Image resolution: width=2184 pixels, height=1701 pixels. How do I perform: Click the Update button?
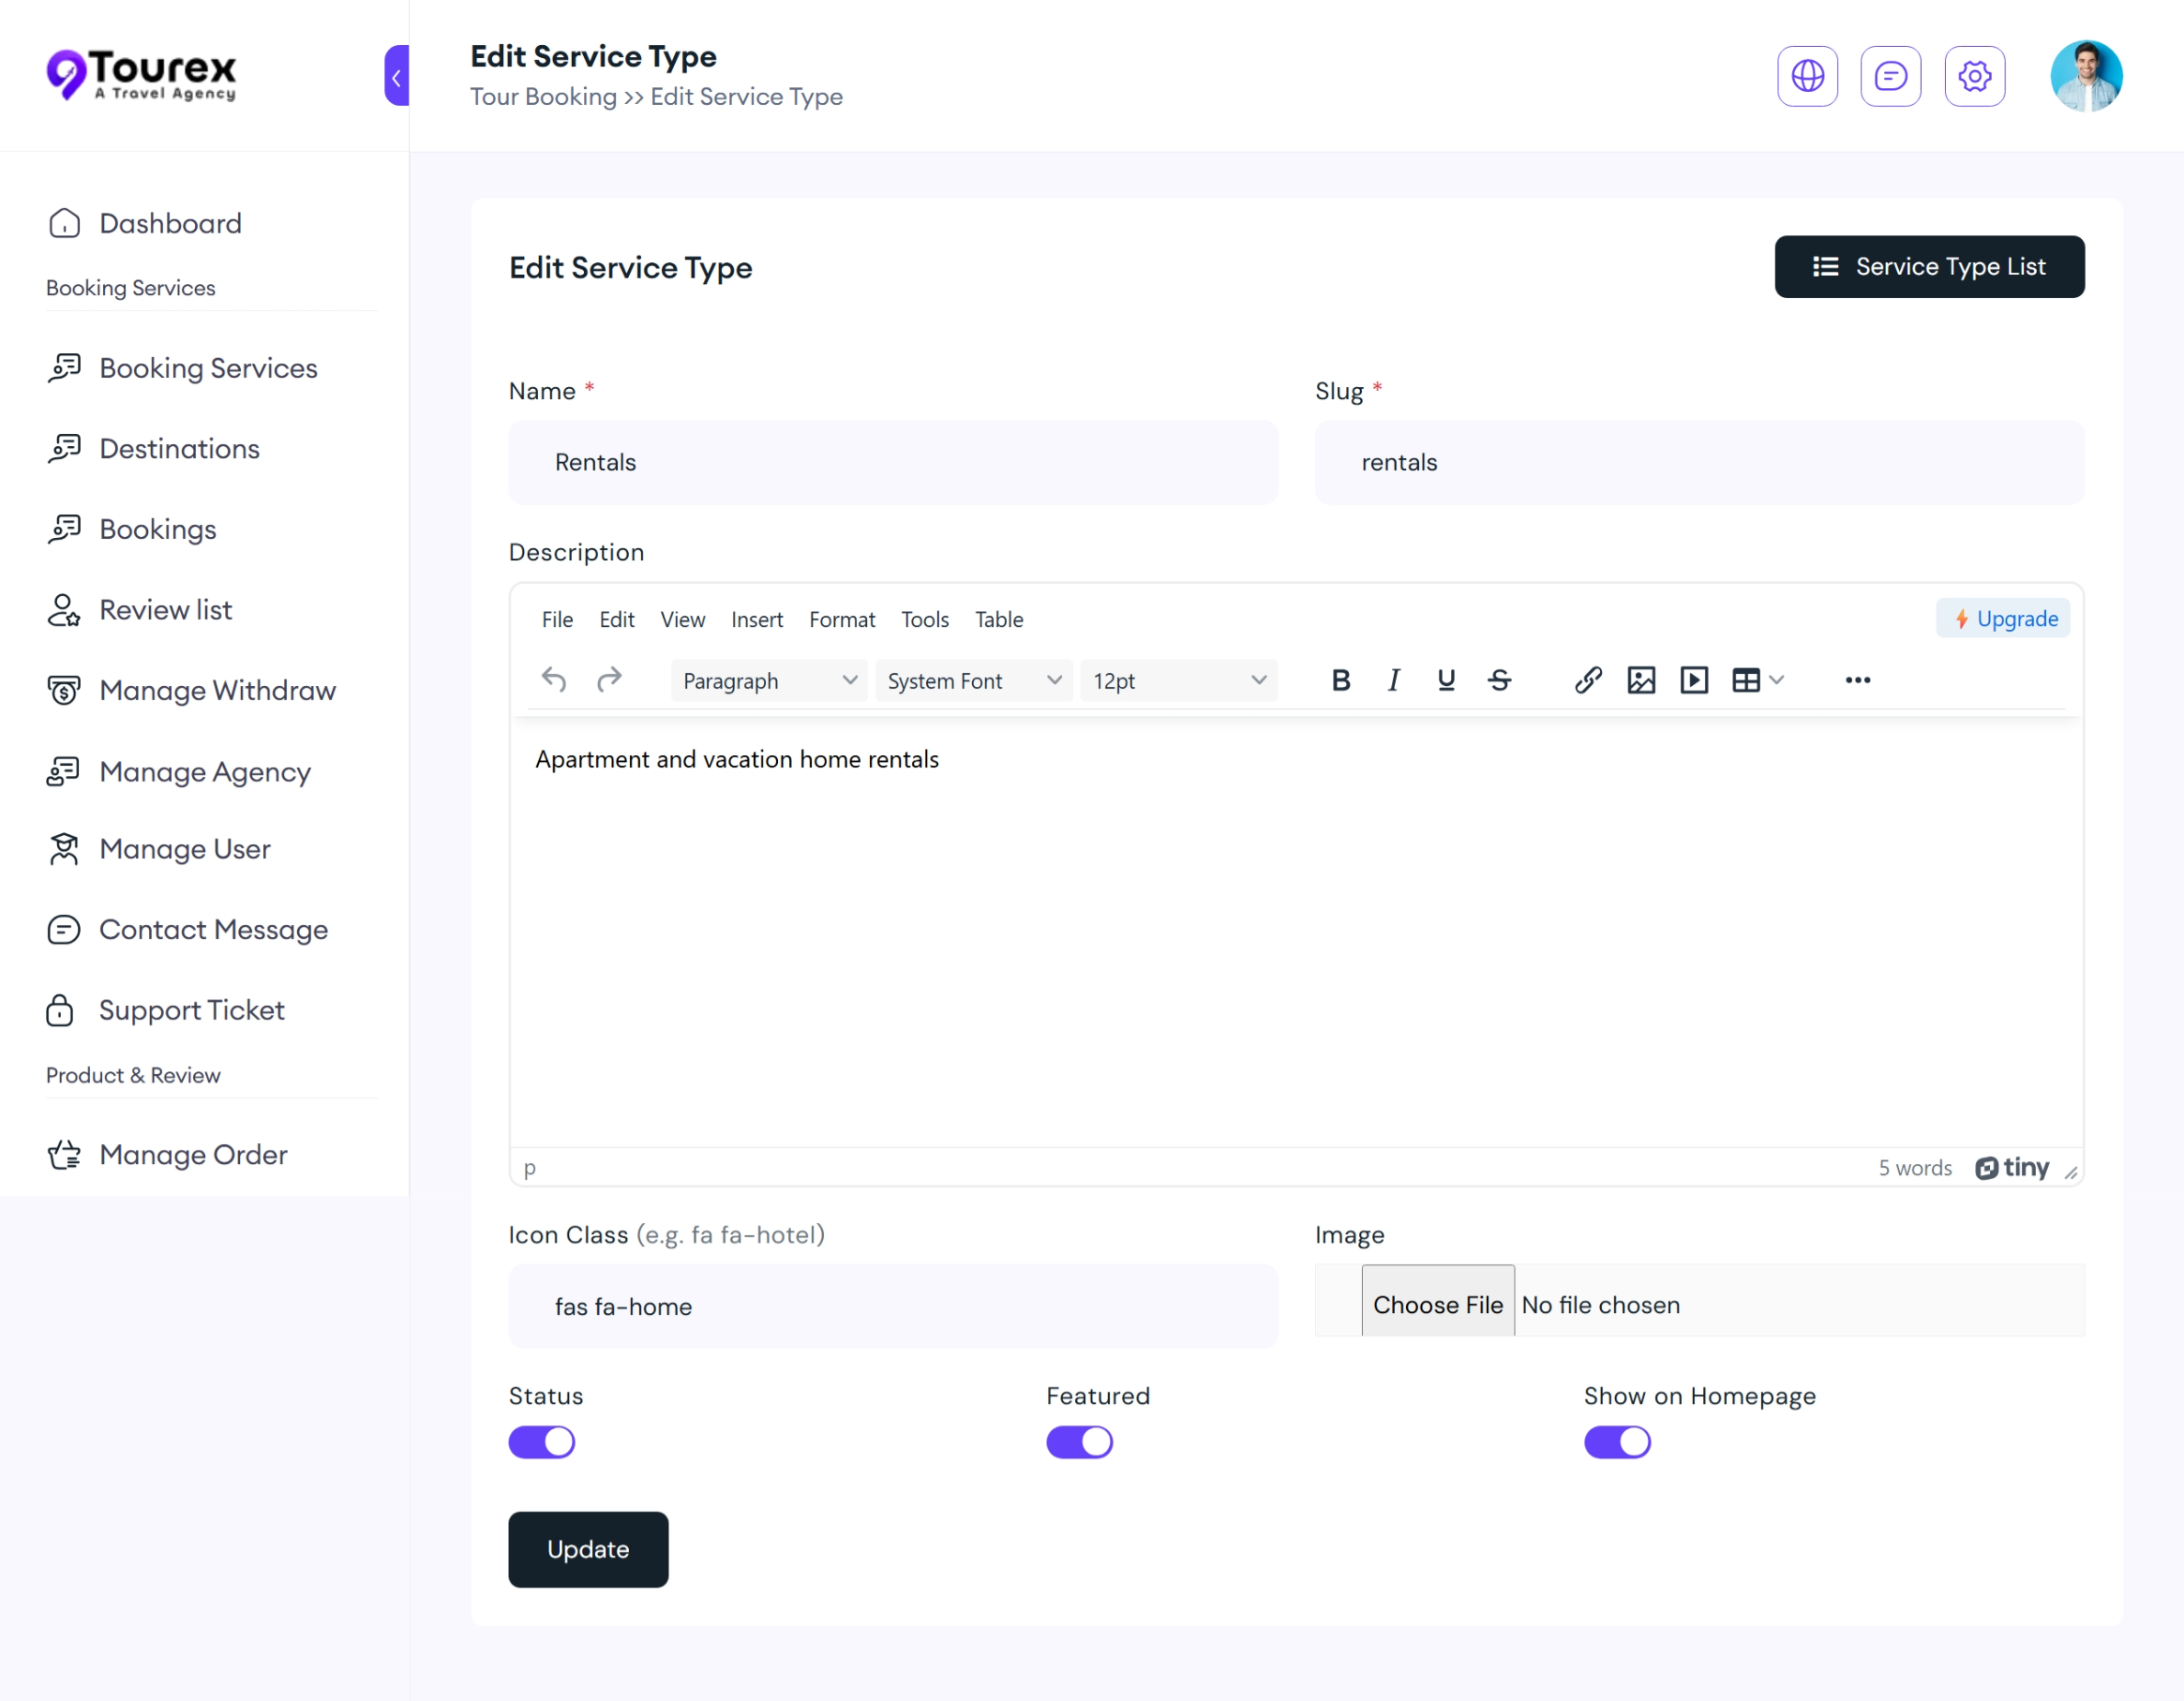(x=587, y=1548)
